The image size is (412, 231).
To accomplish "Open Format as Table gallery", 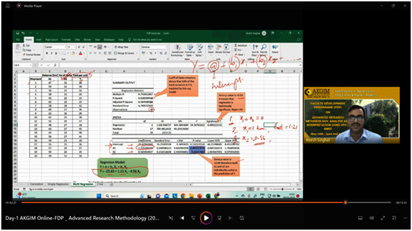I will [x=190, y=50].
